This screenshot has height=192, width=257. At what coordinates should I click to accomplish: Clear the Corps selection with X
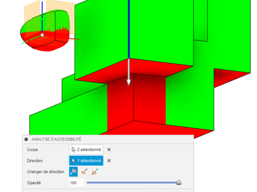click(109, 150)
